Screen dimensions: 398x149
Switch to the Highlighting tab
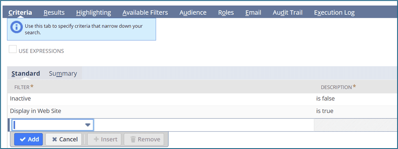pos(94,13)
